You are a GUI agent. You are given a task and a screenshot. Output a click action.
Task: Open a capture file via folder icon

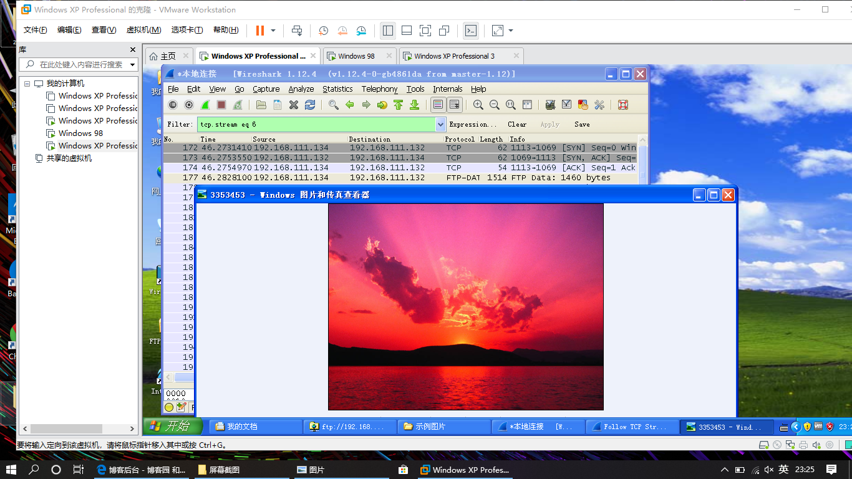[261, 105]
